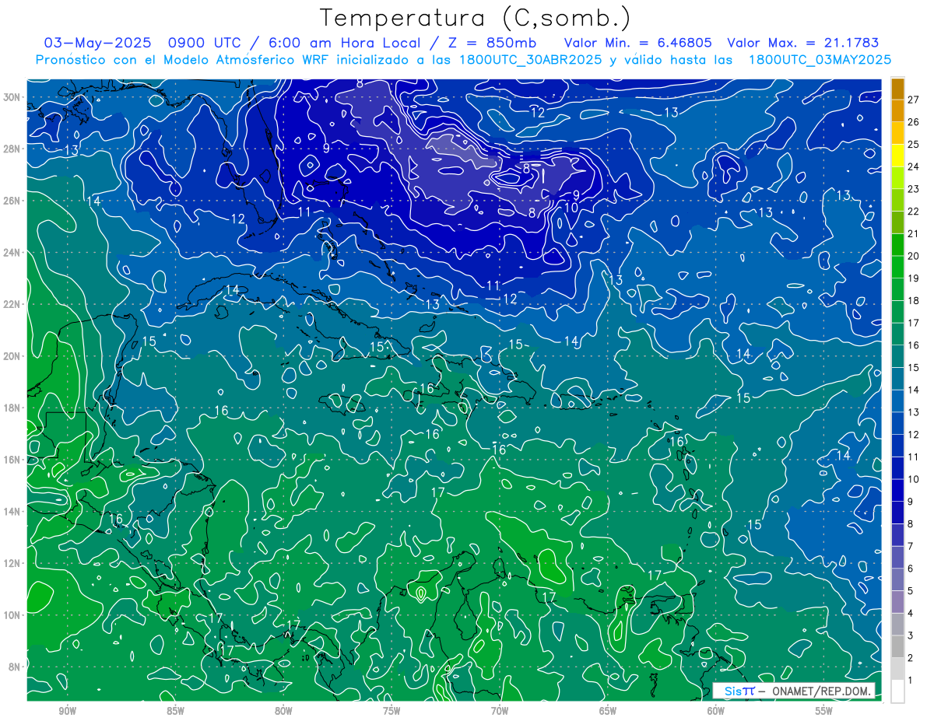Click the value 15 on the color scale
Viewport: 934px width, 721px height.
914,368
